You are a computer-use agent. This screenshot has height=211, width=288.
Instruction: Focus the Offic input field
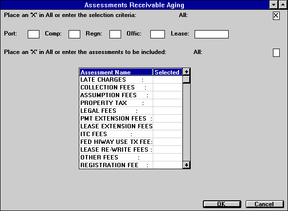(x=158, y=35)
